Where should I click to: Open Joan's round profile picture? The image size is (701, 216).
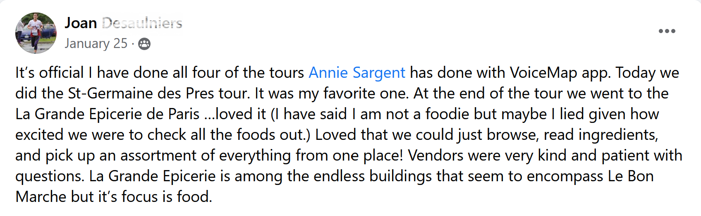click(x=36, y=33)
